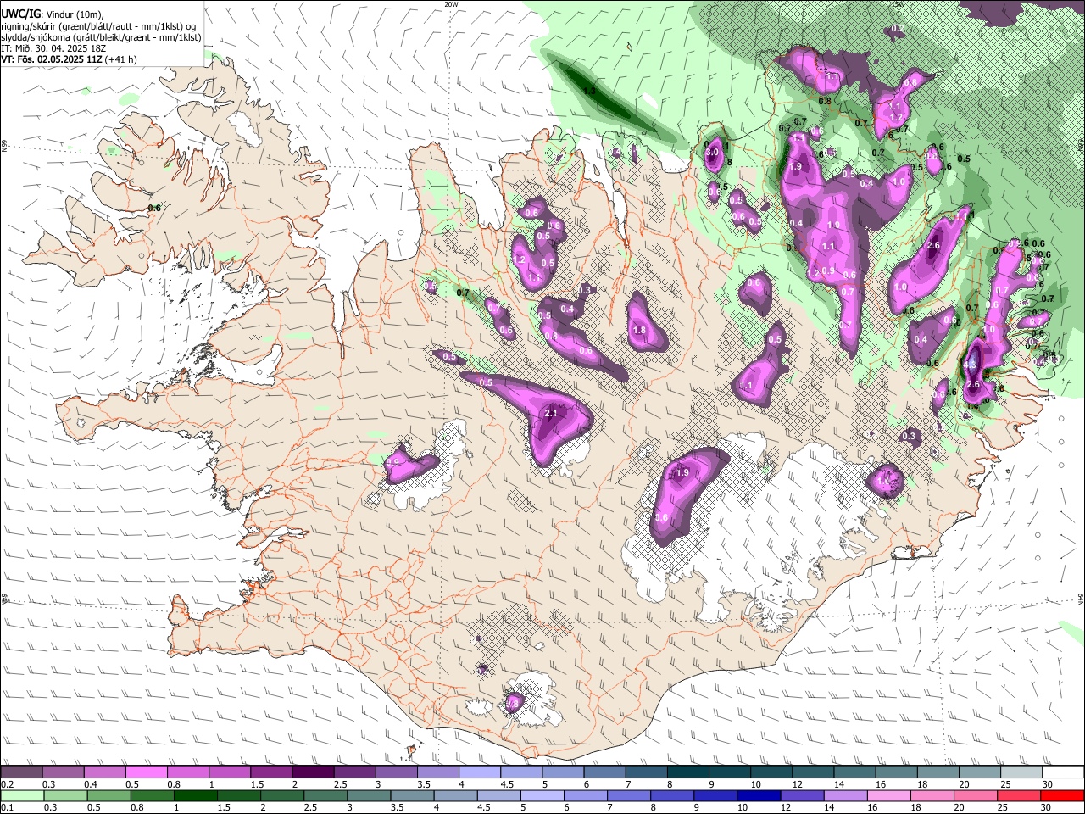Select bright pink swatch between 0.5 and 0.8 upper row
This screenshot has height=814, width=1085.
(x=146, y=772)
